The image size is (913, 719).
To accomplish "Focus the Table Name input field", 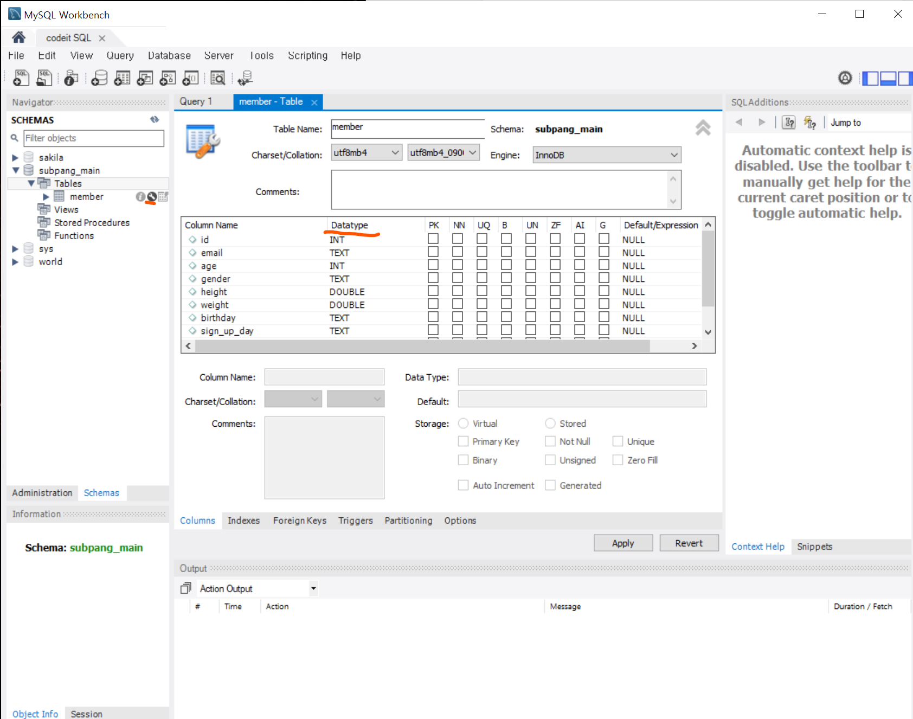I will coord(408,129).
